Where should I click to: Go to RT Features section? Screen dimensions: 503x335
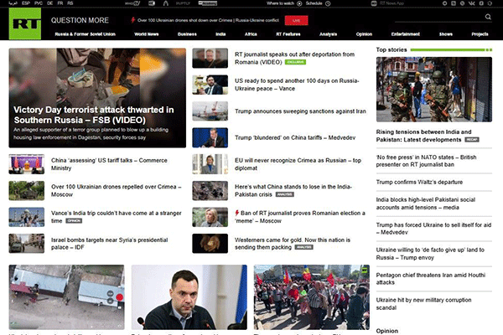(288, 34)
